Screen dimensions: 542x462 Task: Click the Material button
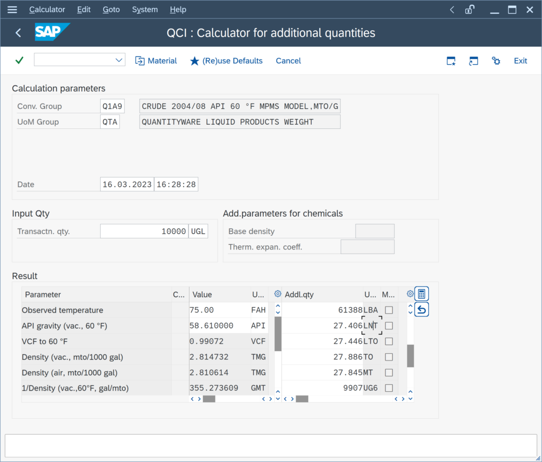(x=156, y=61)
